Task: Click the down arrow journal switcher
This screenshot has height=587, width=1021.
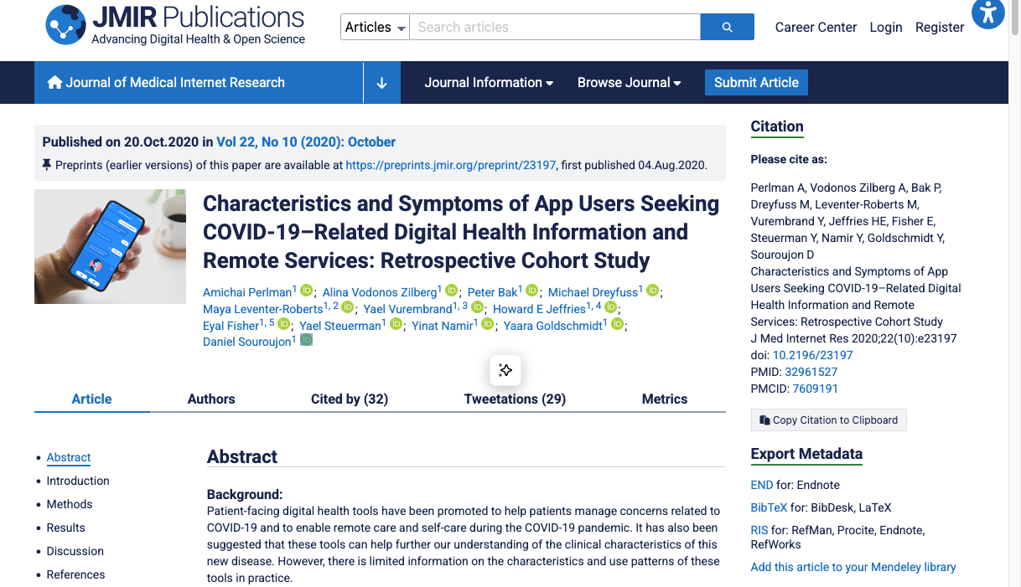Action: (x=381, y=82)
